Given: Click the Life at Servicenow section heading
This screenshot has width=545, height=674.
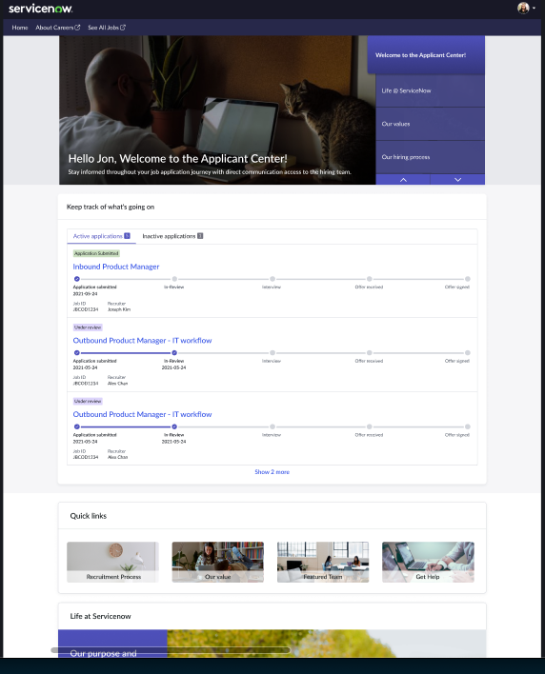Looking at the screenshot, I should pos(100,616).
